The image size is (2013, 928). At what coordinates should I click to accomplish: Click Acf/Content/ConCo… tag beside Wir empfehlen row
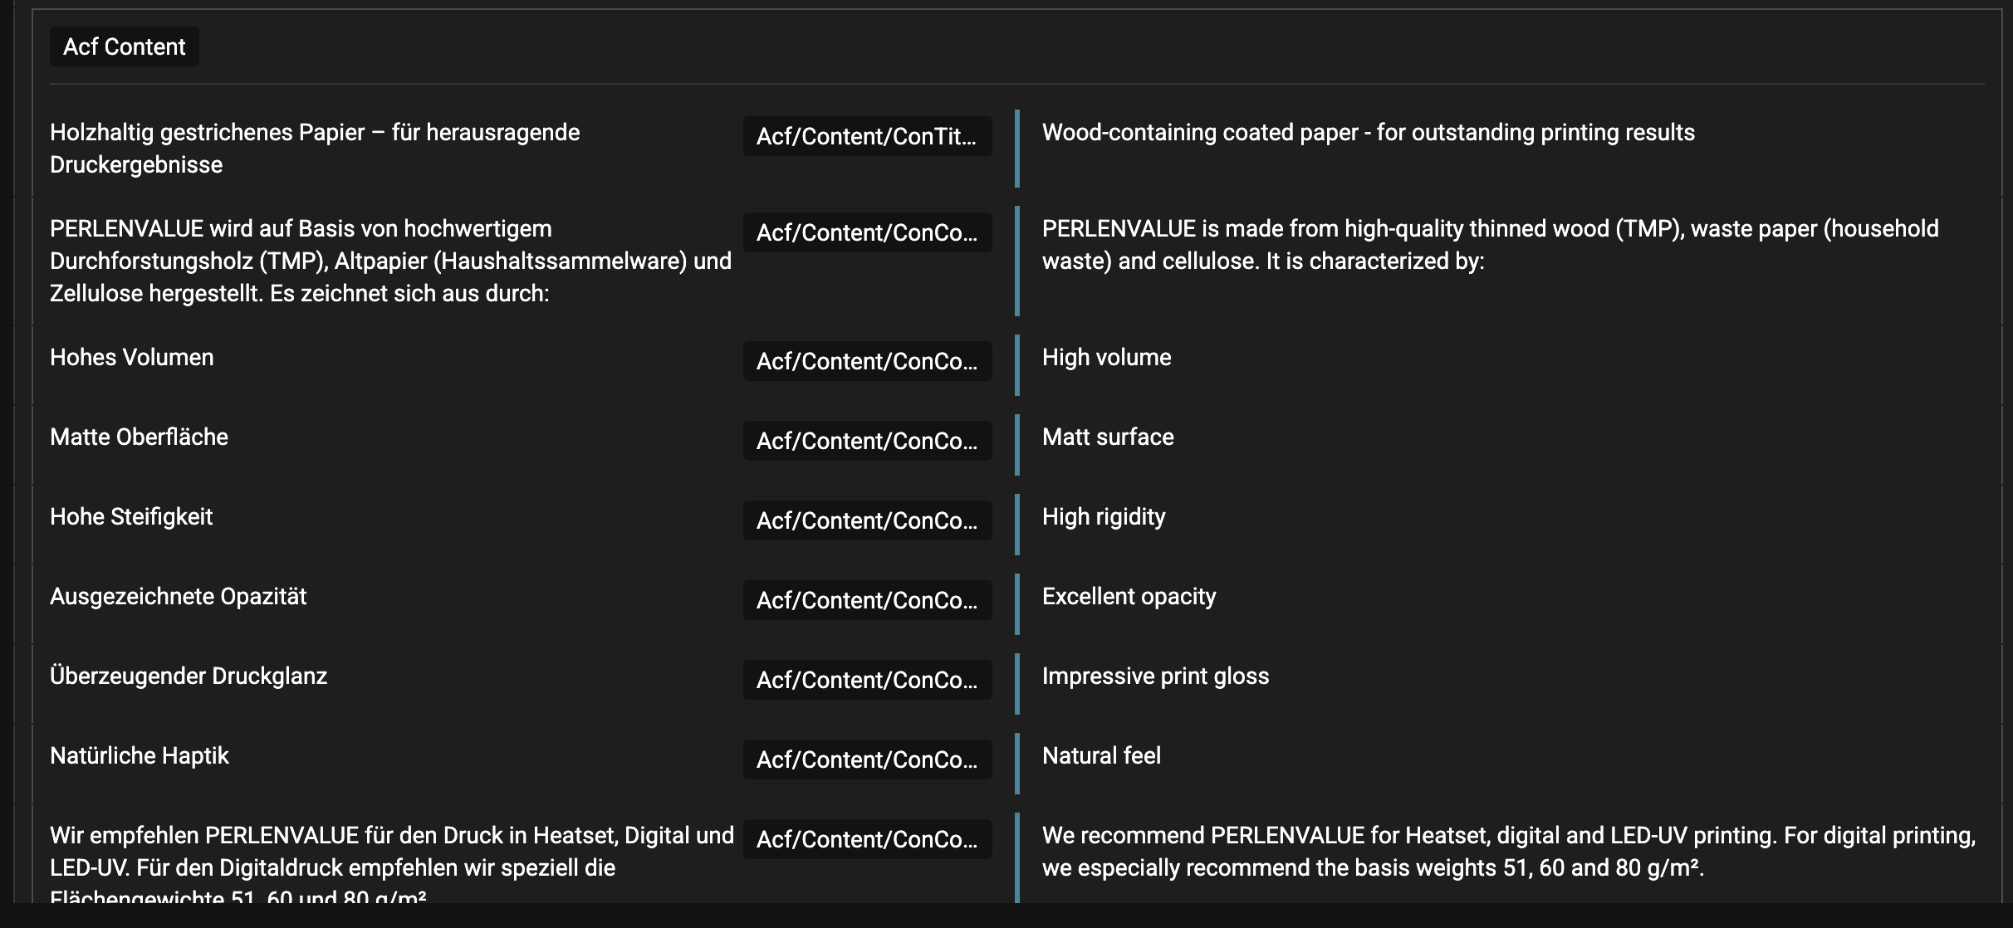click(867, 839)
